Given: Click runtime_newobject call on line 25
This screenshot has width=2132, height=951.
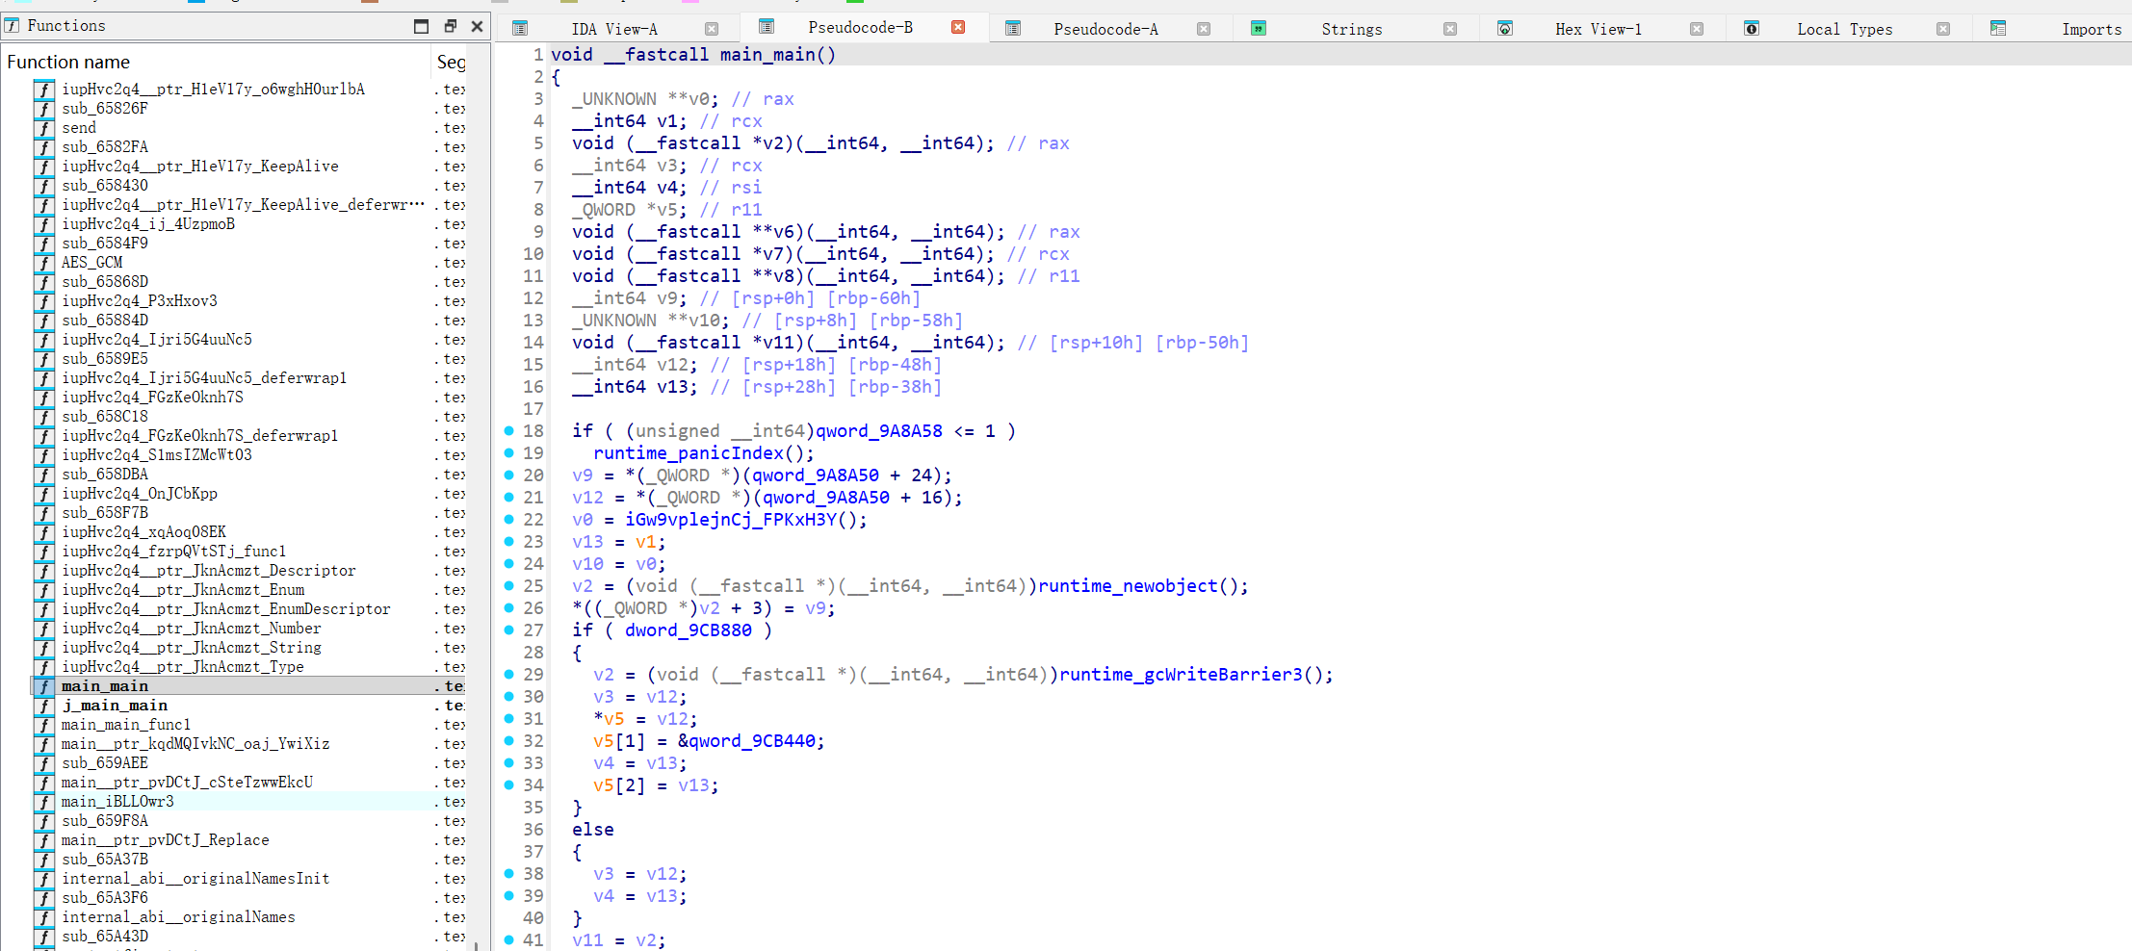Looking at the screenshot, I should [x=1128, y=586].
